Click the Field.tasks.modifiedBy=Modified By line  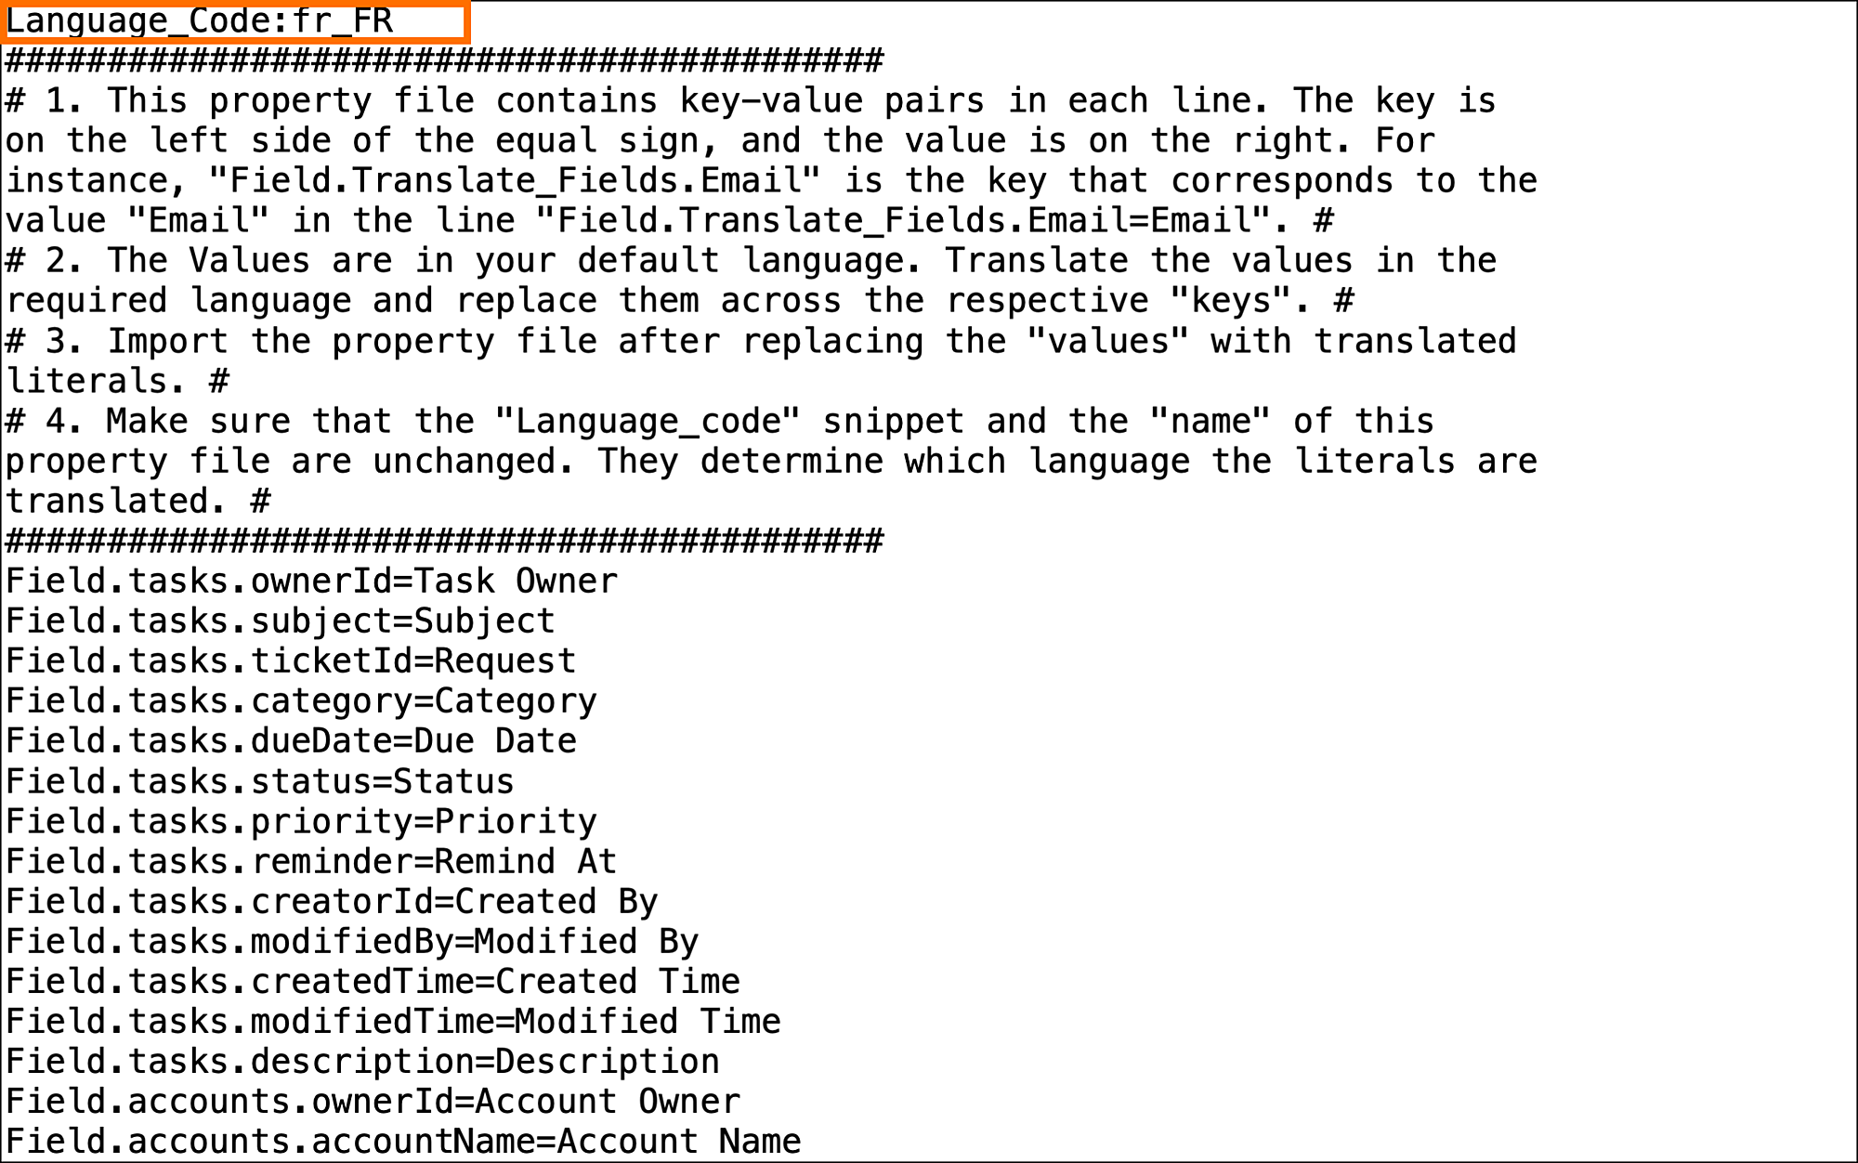pos(352,942)
